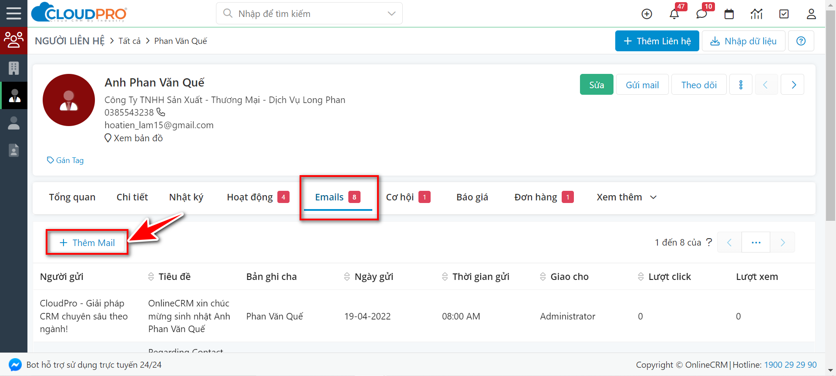The width and height of the screenshot is (836, 376).
Task: Click the phone call icon next to 0385543238
Action: (161, 112)
